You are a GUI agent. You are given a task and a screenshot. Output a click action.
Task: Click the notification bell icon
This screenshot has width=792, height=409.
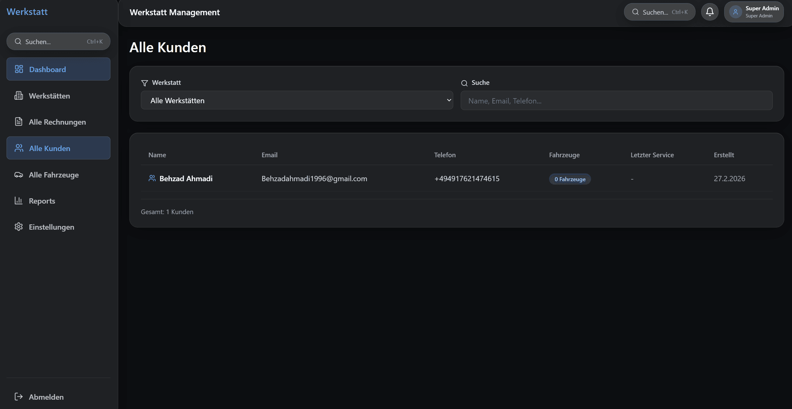tap(710, 12)
